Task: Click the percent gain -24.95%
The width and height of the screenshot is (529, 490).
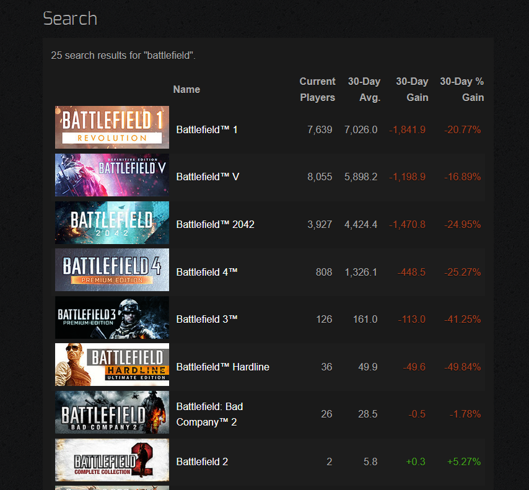Action: [x=462, y=224]
